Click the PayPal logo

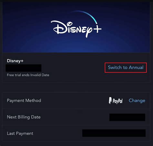click(116, 101)
